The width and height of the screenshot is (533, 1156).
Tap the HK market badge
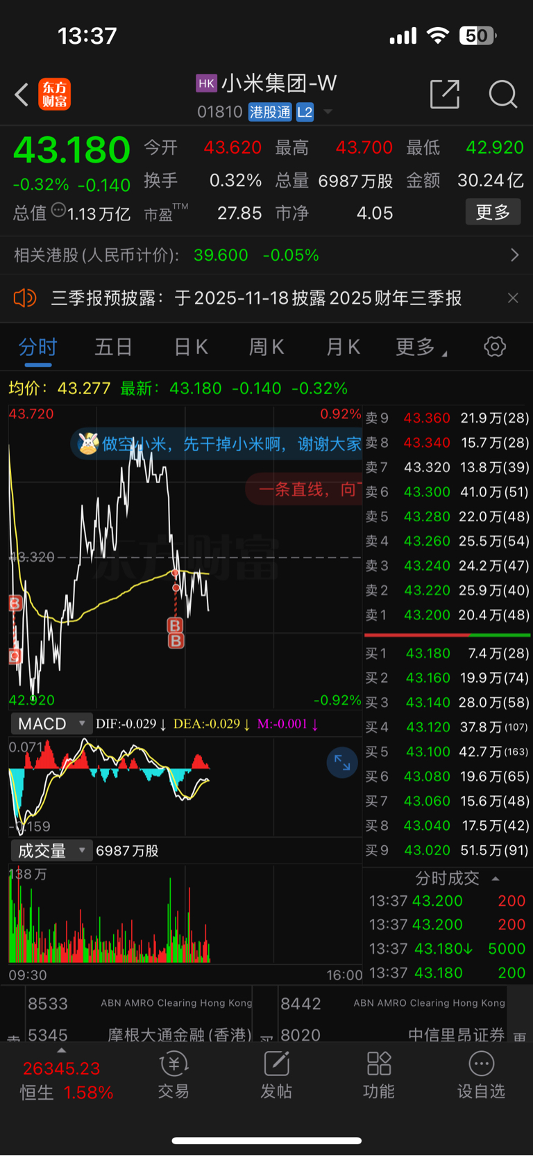tap(207, 83)
